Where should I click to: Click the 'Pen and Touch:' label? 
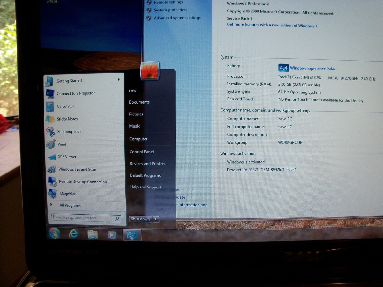tap(241, 99)
